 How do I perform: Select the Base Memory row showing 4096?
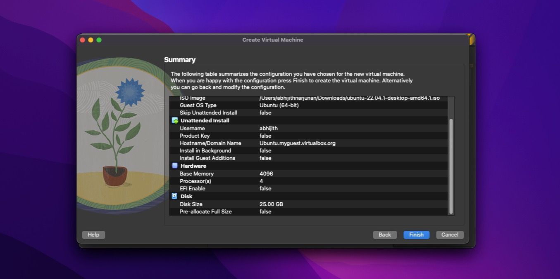pos(248,173)
